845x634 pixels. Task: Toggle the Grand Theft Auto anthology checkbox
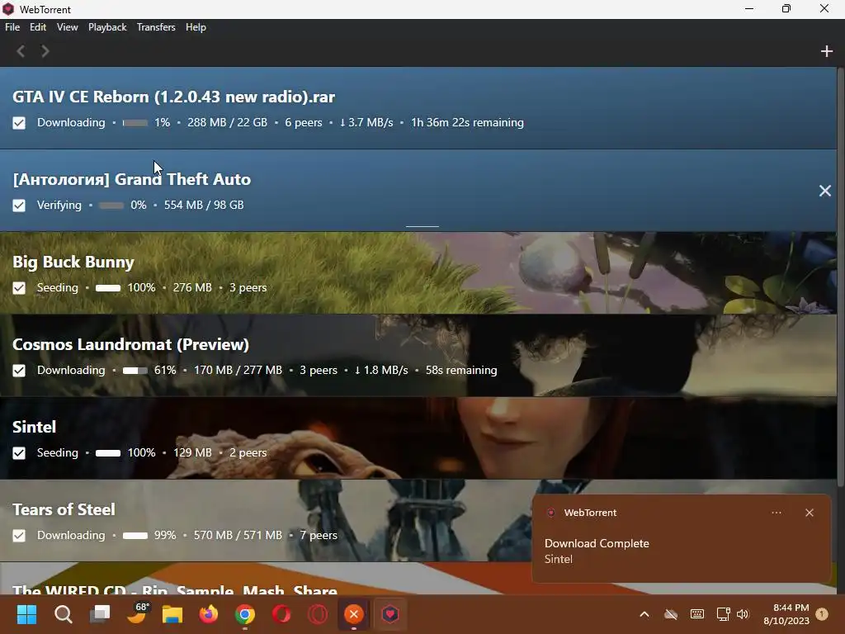tap(19, 206)
